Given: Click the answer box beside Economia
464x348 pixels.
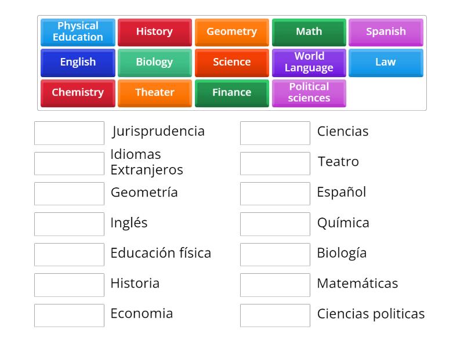Looking at the screenshot, I should coord(69,316).
